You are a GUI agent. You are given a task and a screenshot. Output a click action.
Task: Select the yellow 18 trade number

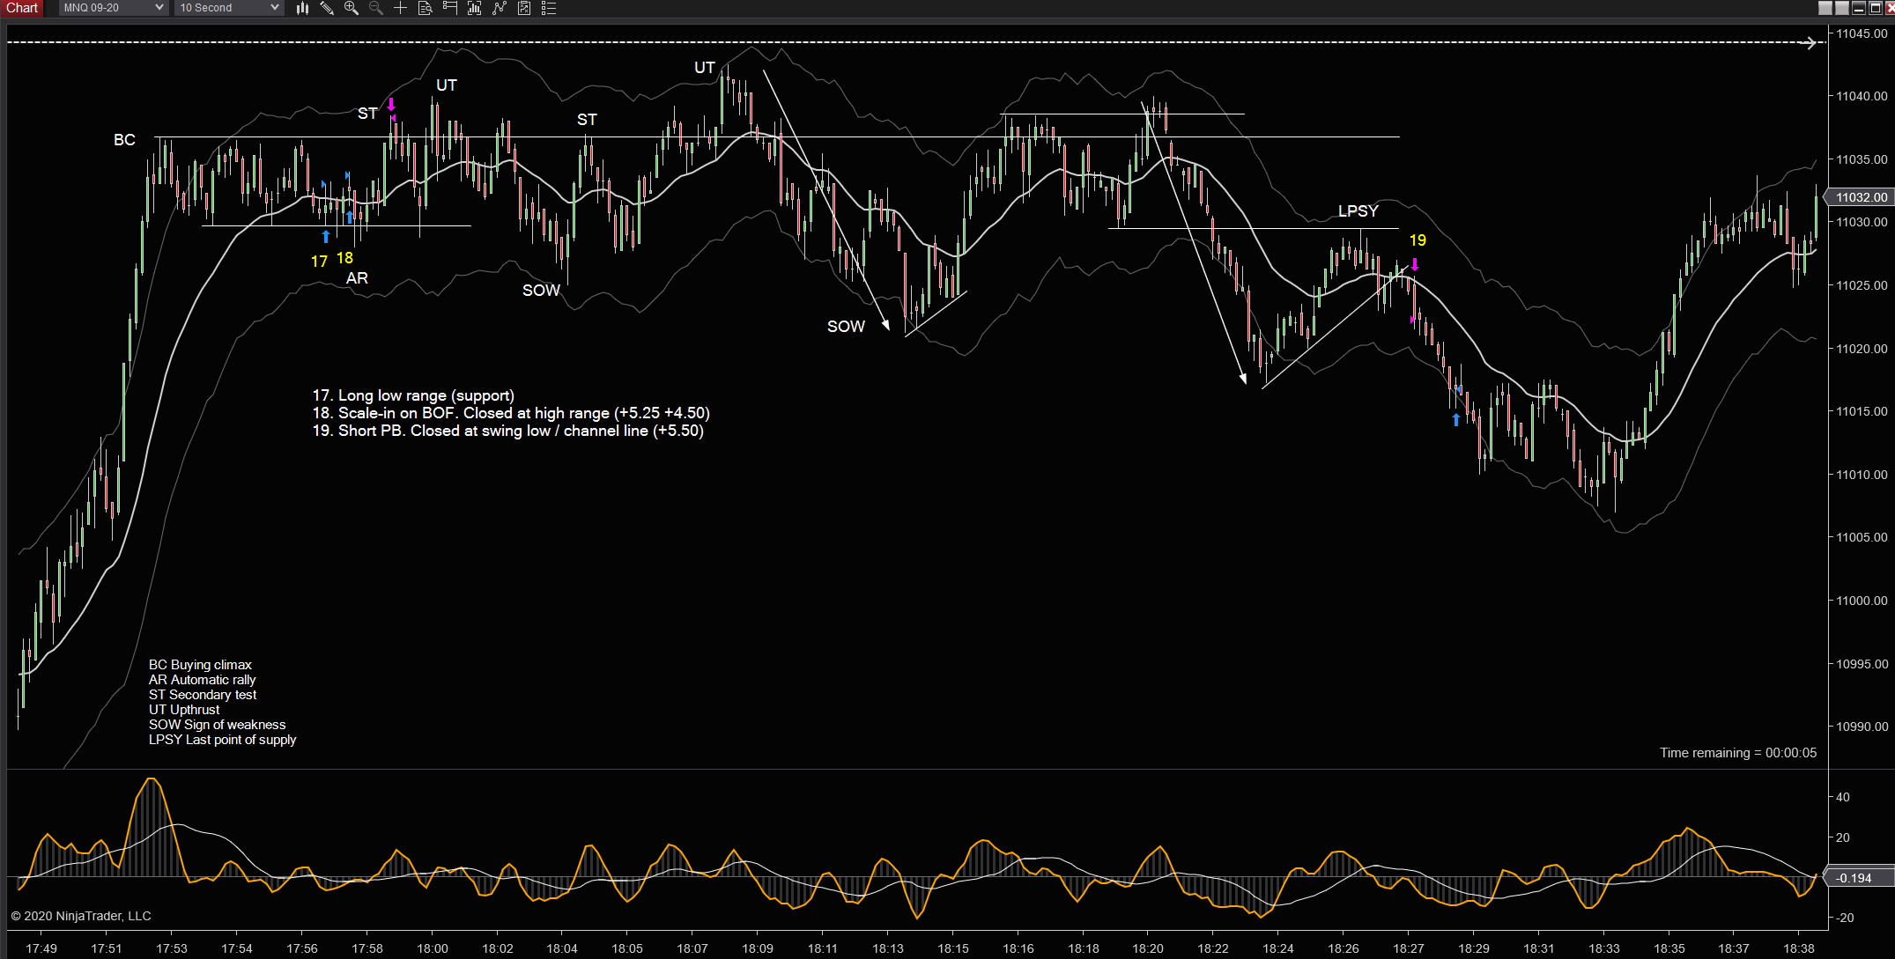(344, 258)
